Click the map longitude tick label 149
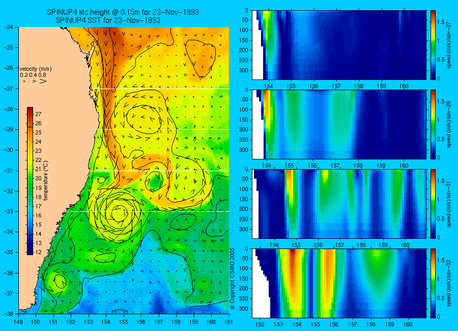The width and height of the screenshot is (458, 331). pos(18,322)
